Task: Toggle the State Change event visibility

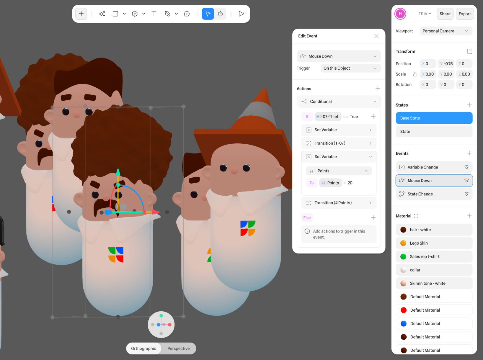Action: tap(466, 194)
